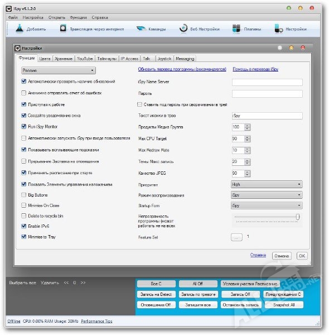Open Веб Настройки toolbar icon
This screenshot has width=329, height=335.
pyautogui.click(x=183, y=28)
